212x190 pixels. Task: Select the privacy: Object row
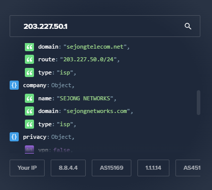42,137
